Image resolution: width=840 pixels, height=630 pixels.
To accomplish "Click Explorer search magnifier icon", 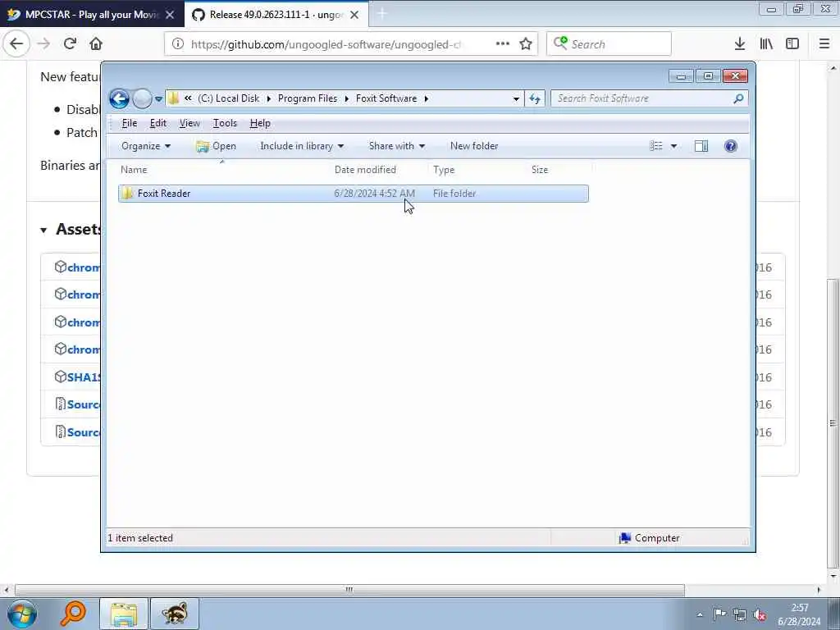I will (x=739, y=98).
